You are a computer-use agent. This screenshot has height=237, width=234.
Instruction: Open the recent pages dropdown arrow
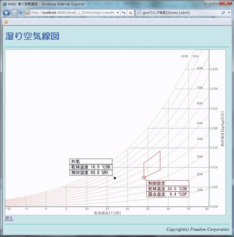21,13
